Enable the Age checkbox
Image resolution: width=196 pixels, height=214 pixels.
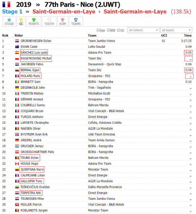(x=98, y=30)
